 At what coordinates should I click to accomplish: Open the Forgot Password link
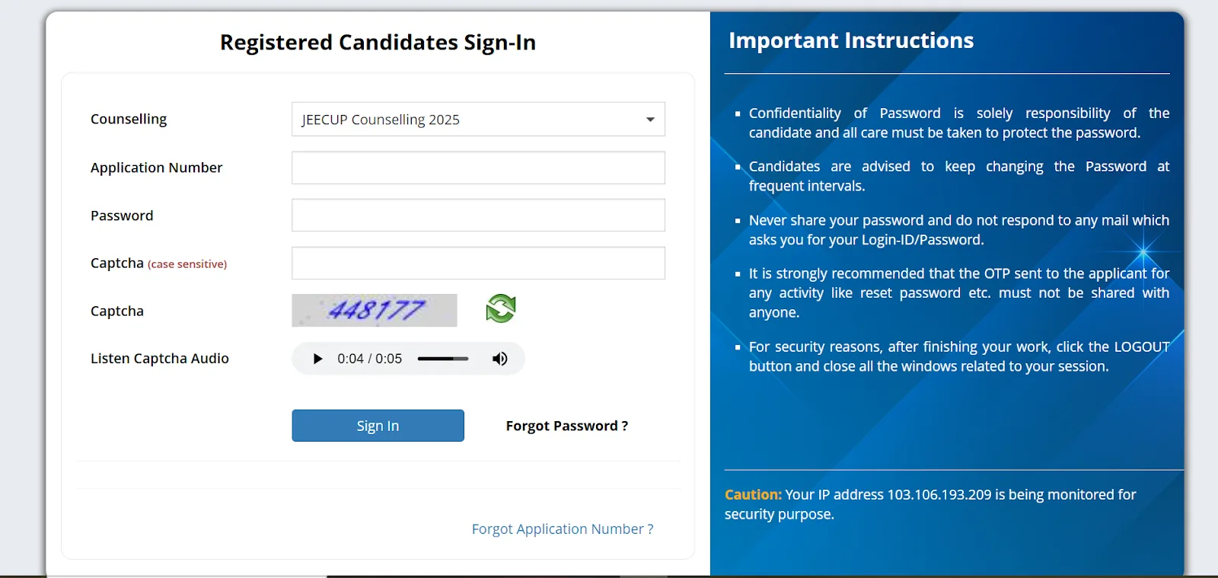566,425
